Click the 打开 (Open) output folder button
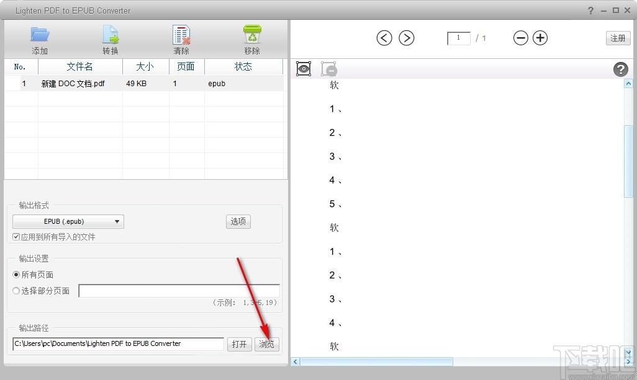Viewport: 637px width, 380px height. [239, 344]
